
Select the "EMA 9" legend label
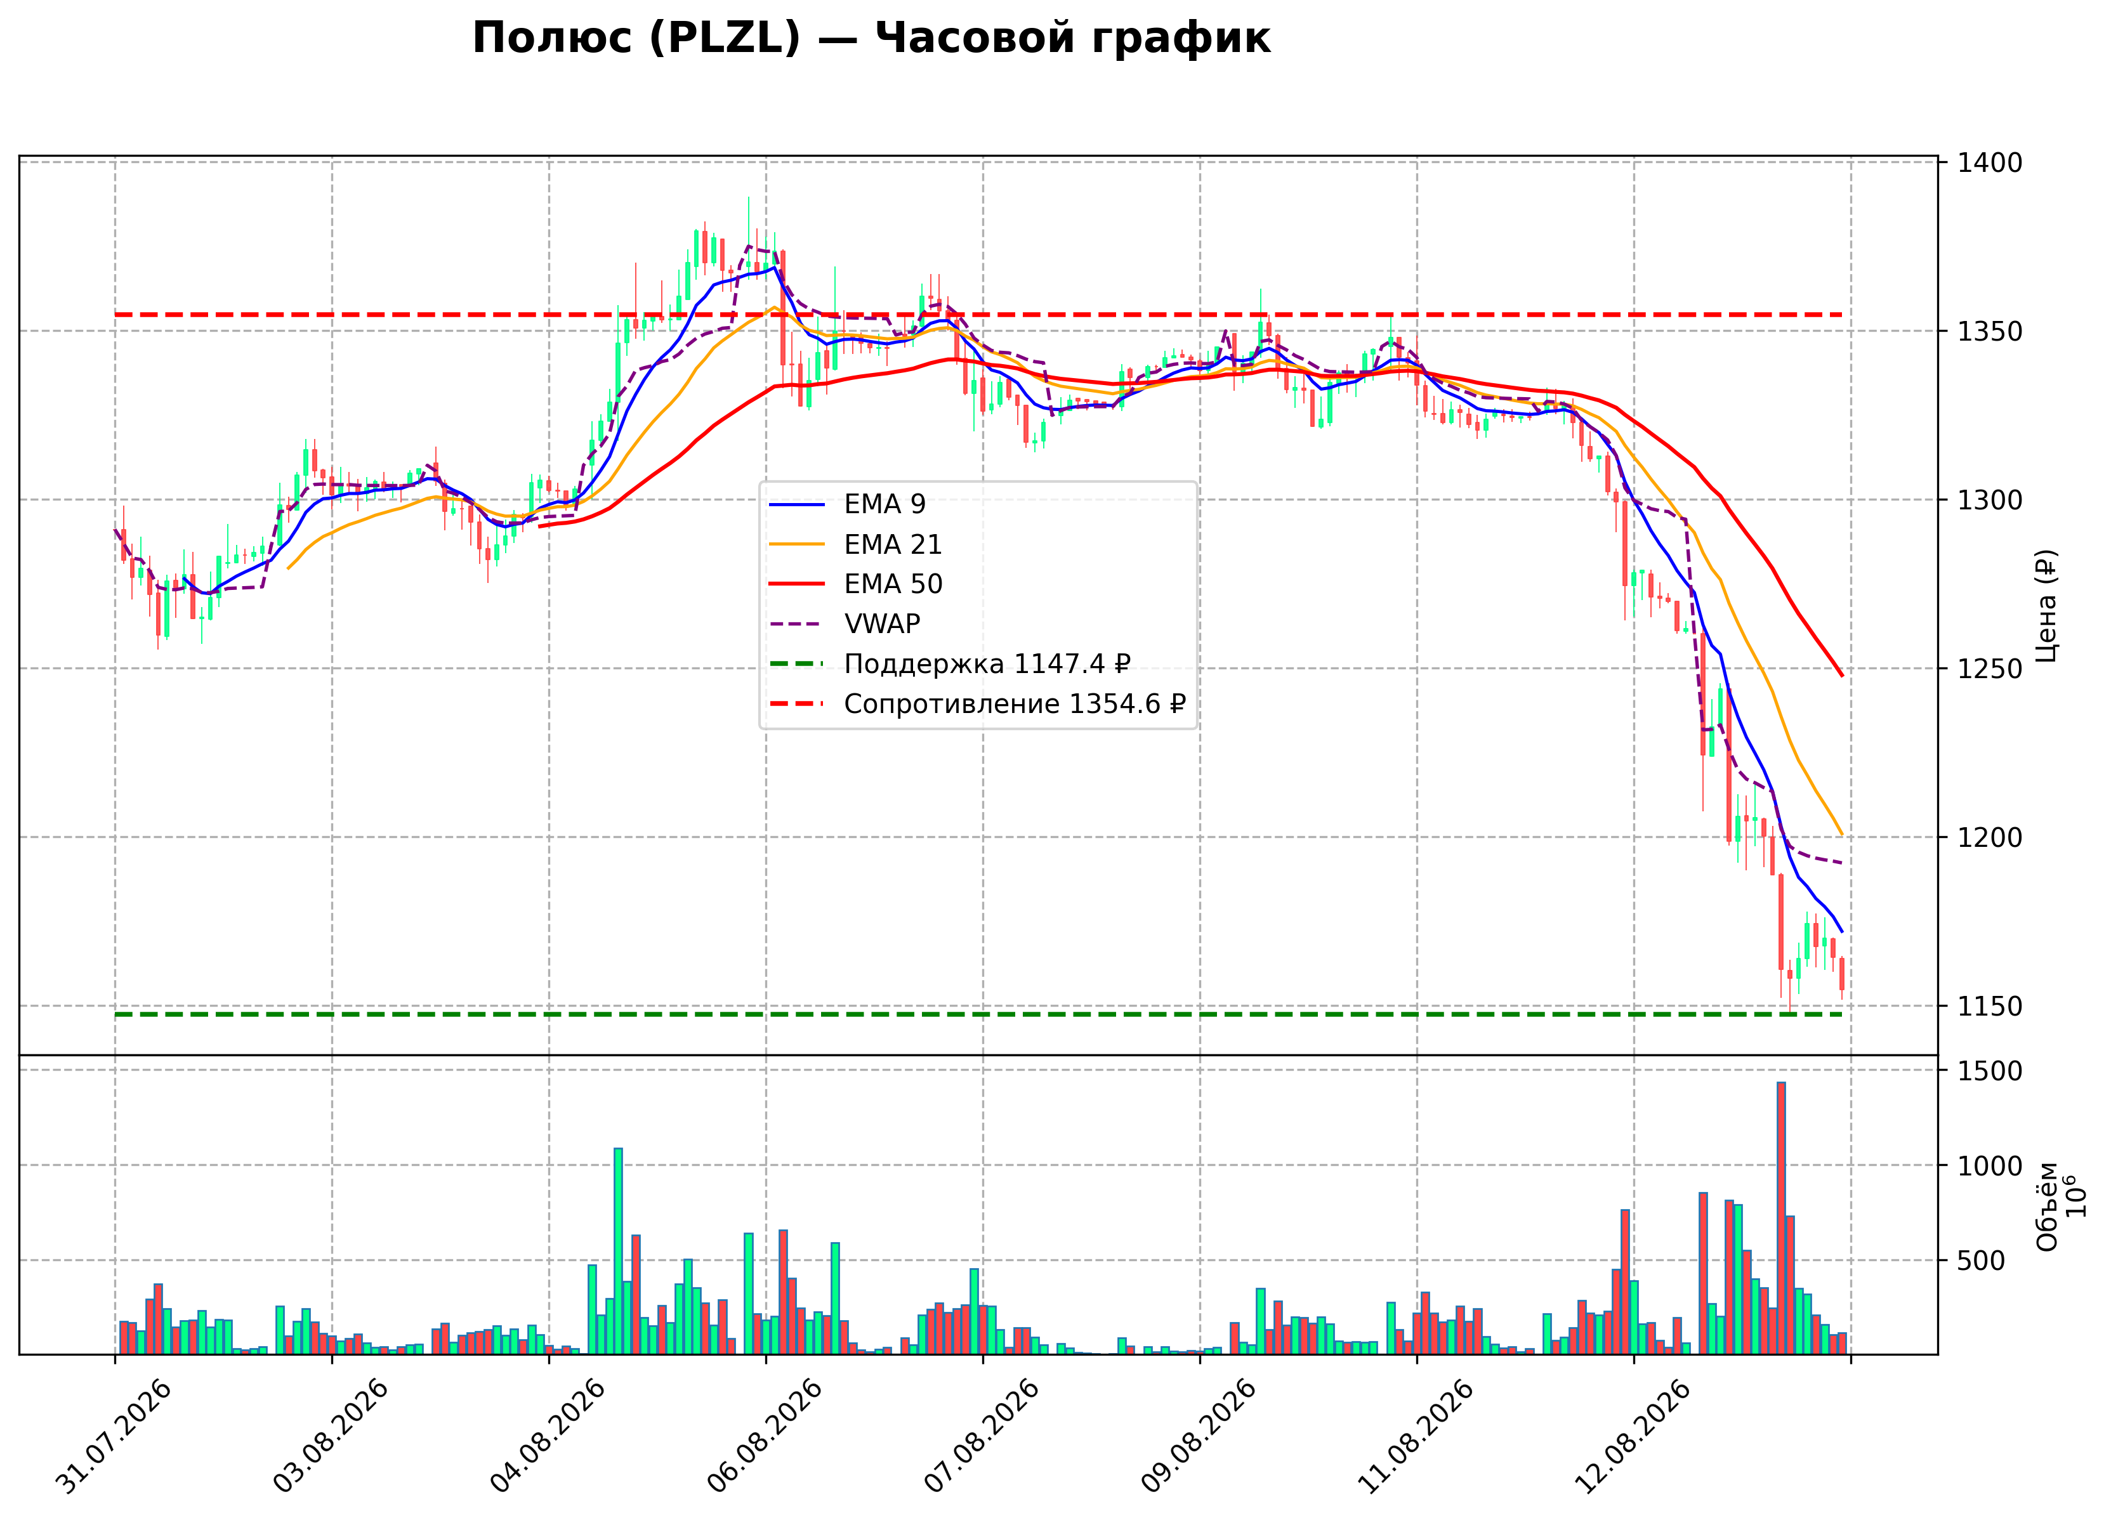coord(885,504)
